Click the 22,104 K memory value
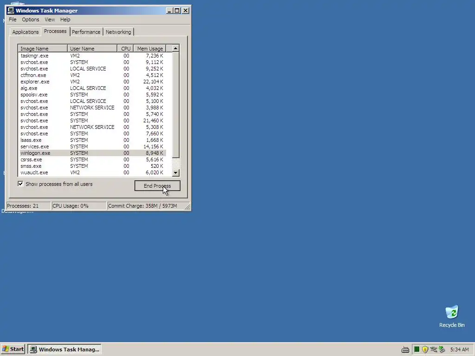The height and width of the screenshot is (356, 475). (153, 82)
